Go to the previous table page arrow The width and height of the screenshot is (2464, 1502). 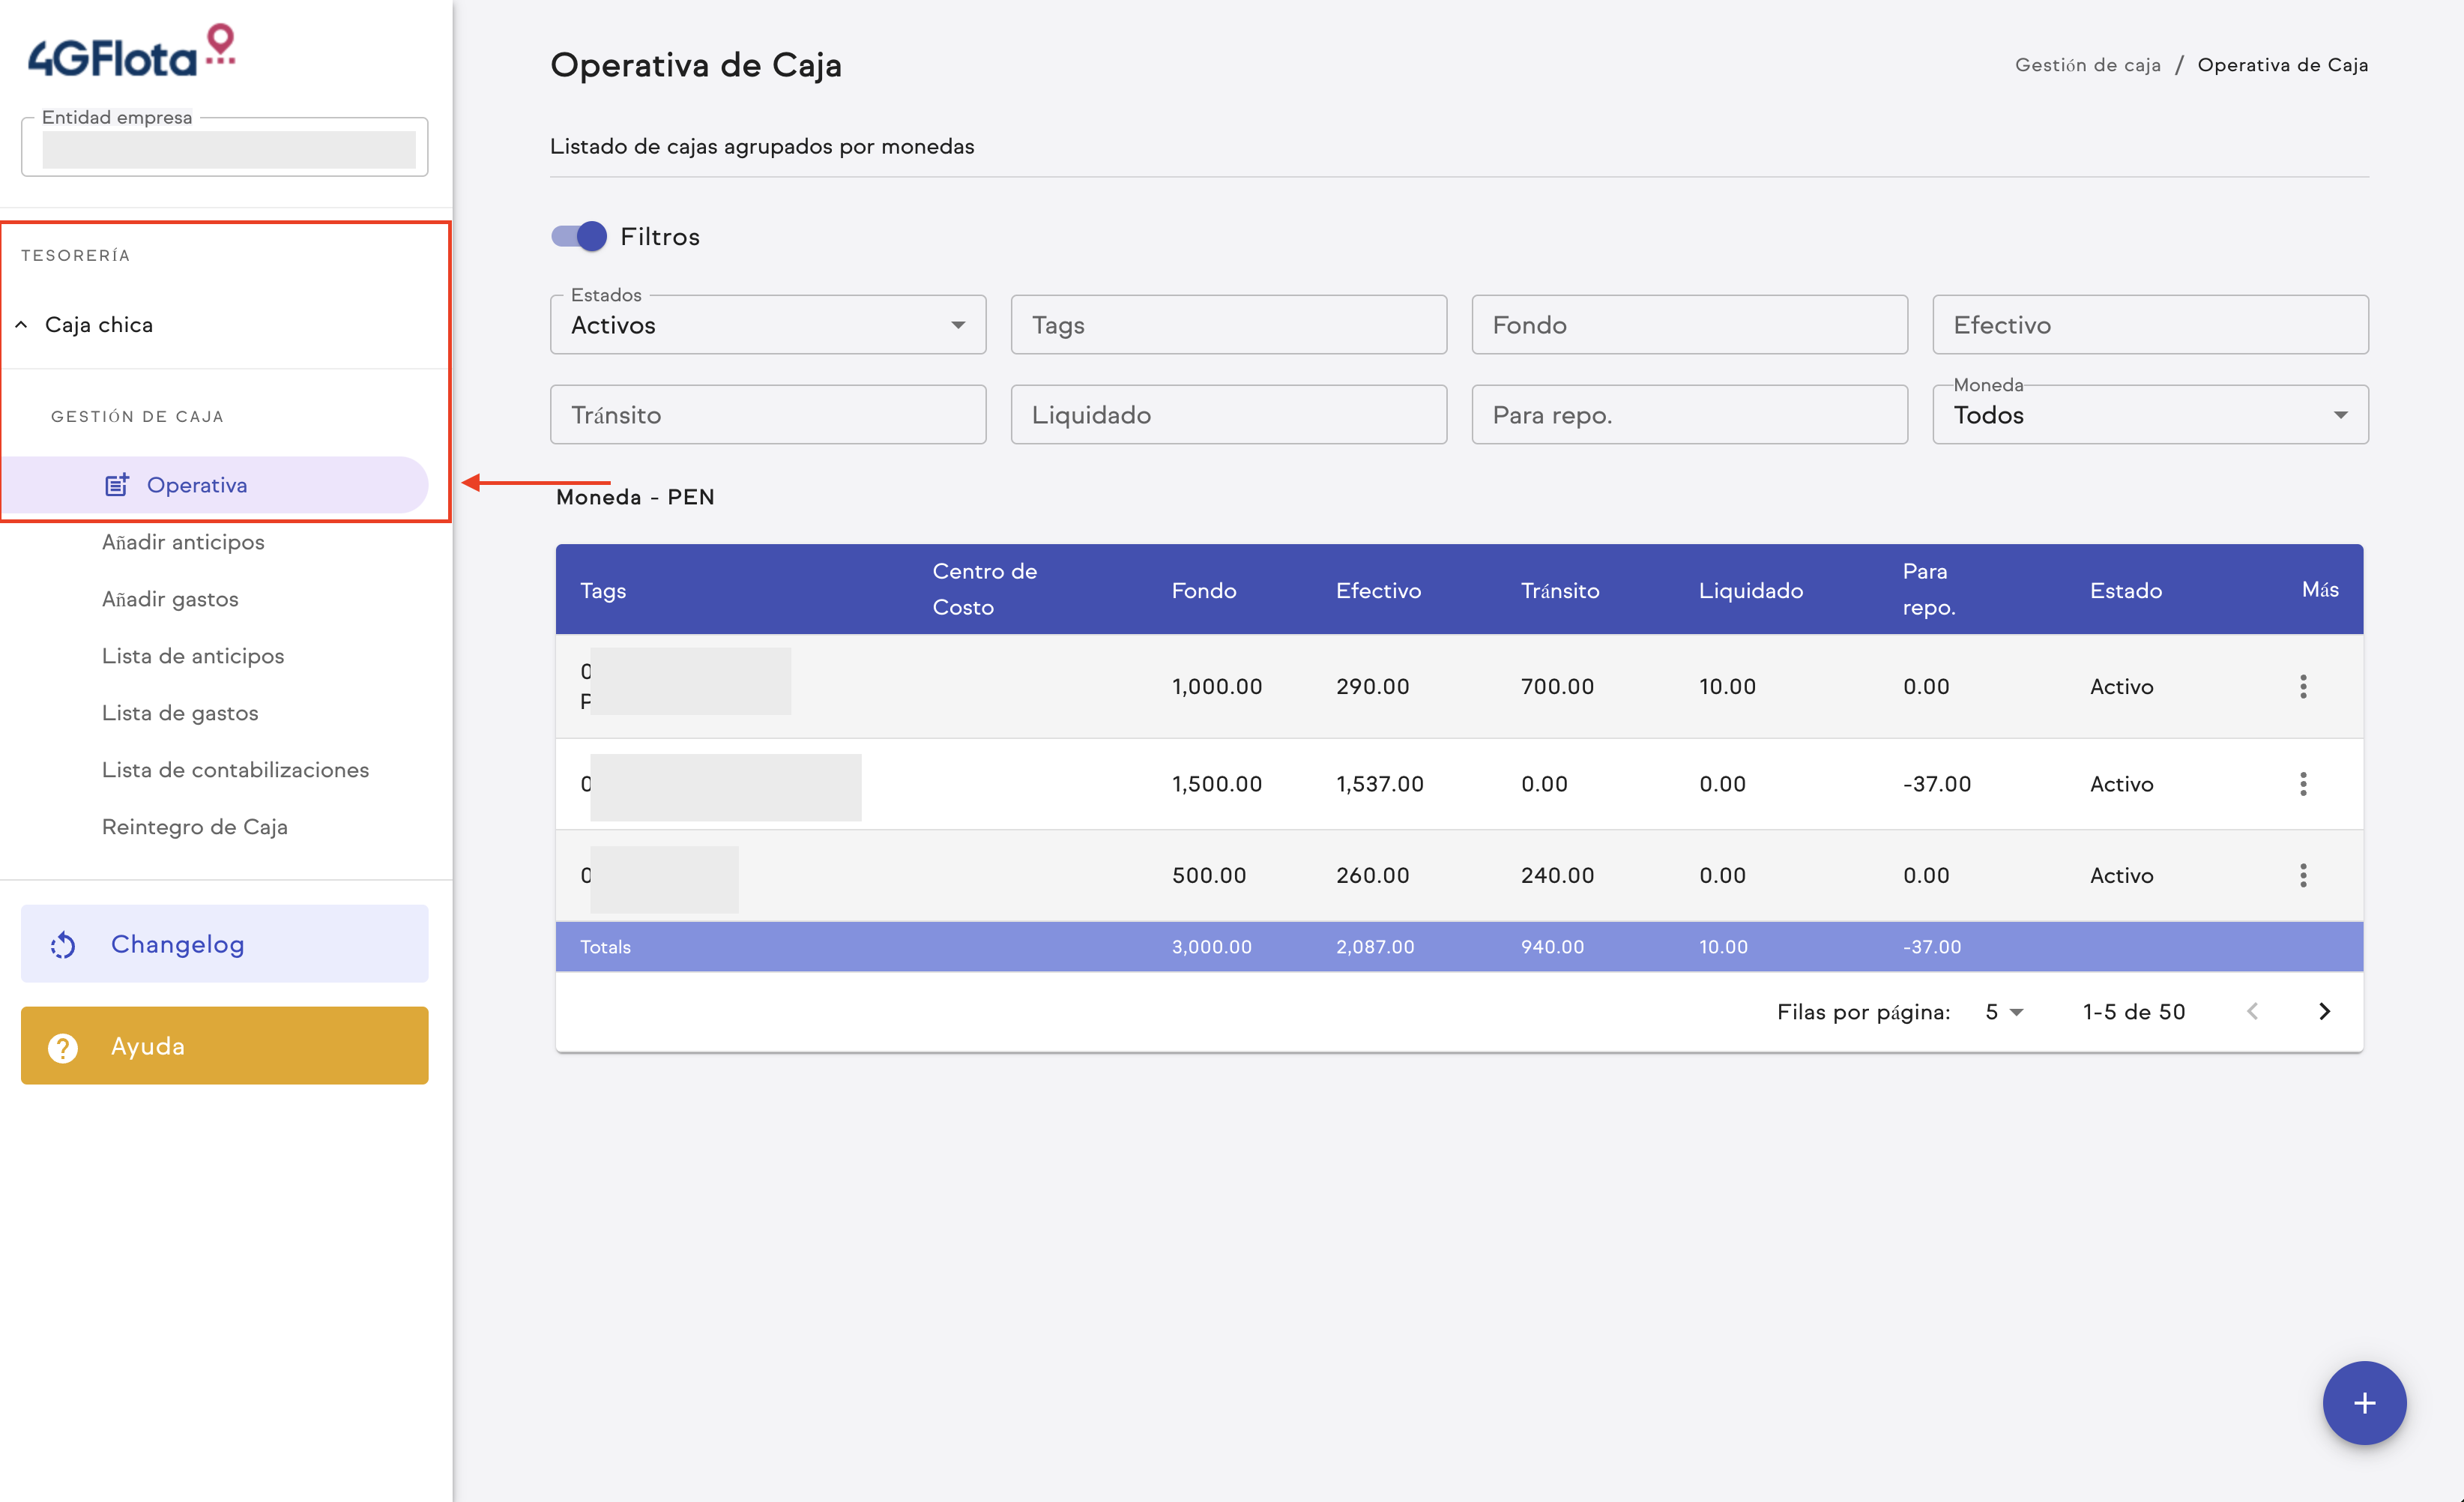(x=2252, y=1011)
